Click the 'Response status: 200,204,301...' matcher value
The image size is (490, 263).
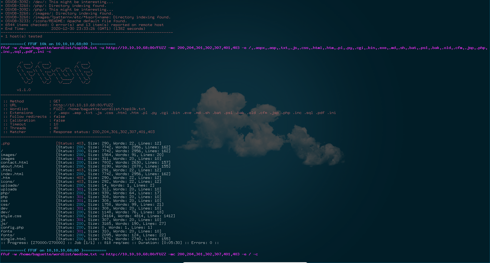click(x=104, y=132)
